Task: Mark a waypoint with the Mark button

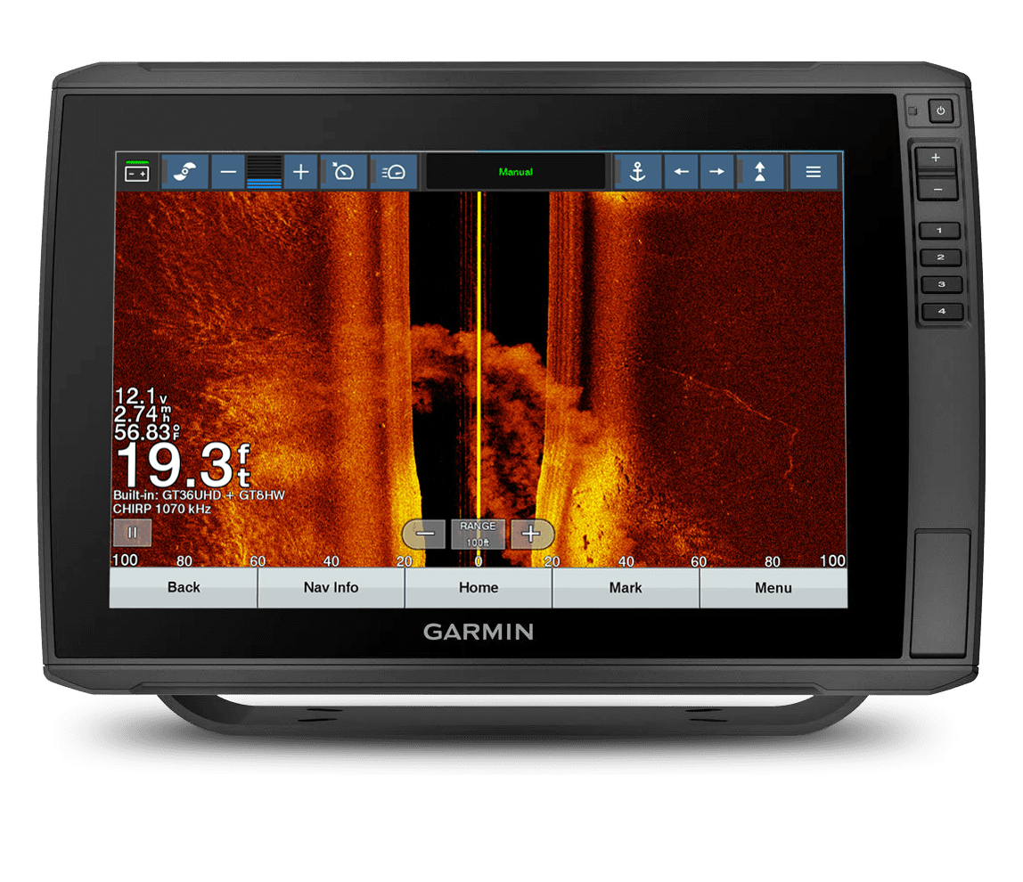Action: 626,587
